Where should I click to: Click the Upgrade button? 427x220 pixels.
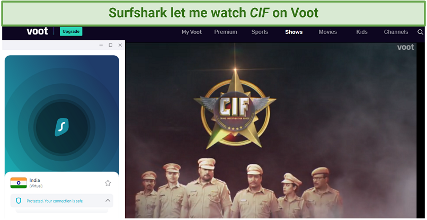click(x=71, y=31)
